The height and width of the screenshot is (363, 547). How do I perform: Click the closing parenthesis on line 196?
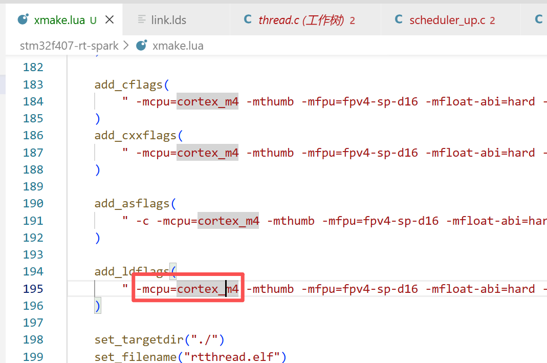click(98, 306)
